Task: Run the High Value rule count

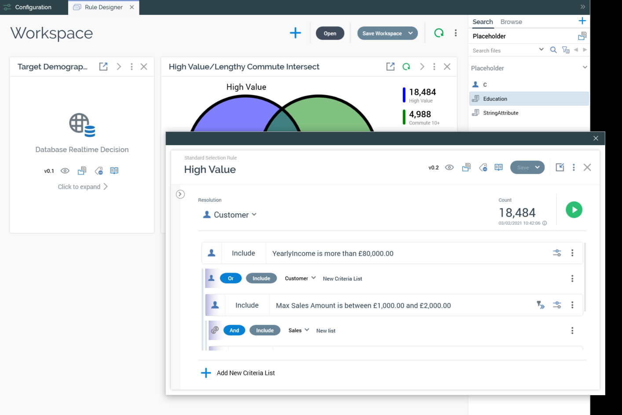Action: tap(574, 210)
